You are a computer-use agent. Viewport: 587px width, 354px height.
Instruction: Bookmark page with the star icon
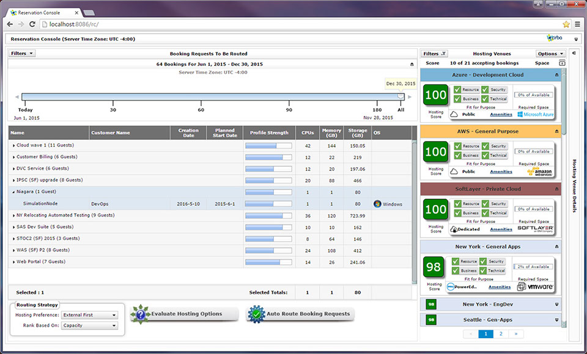(x=566, y=24)
